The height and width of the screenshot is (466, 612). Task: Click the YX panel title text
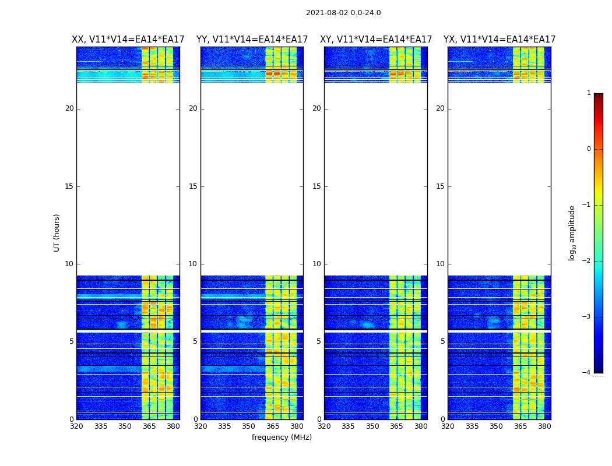tap(499, 40)
